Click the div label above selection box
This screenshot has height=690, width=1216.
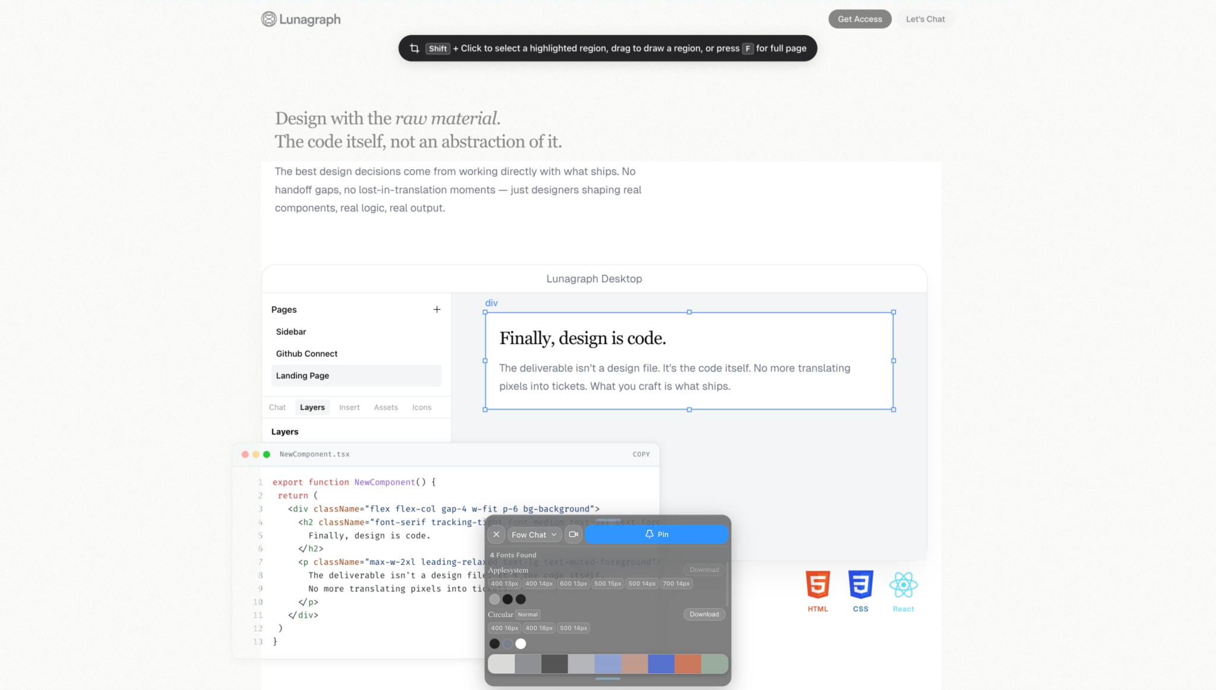[491, 303]
